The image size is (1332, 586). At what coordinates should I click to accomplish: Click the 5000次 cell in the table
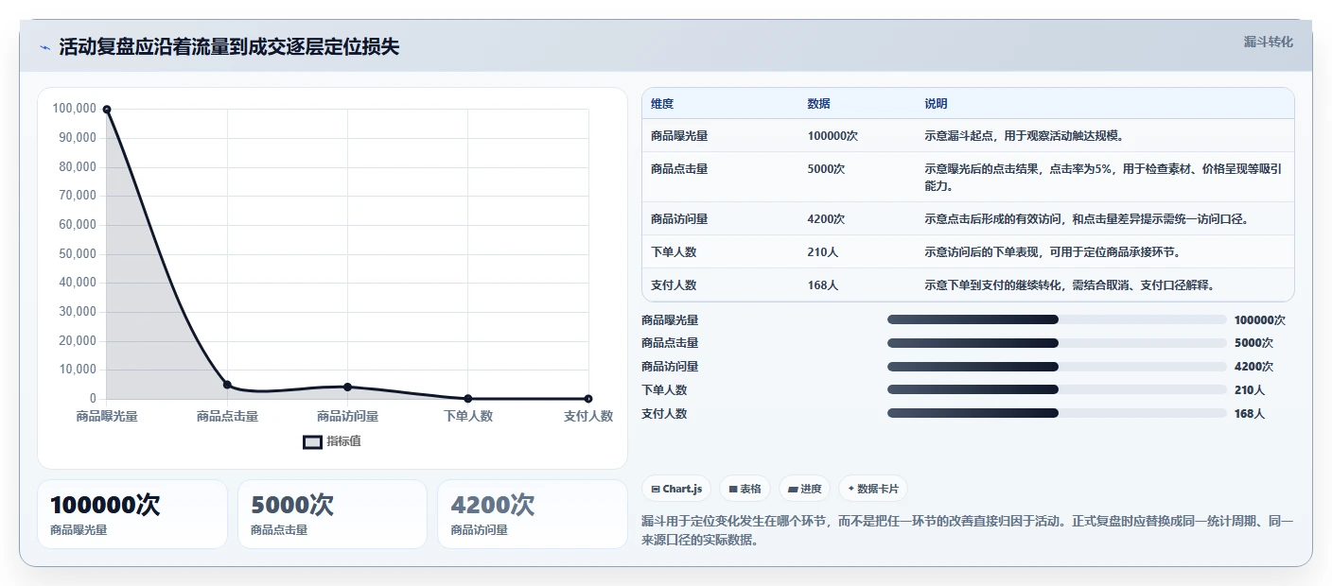(x=826, y=169)
